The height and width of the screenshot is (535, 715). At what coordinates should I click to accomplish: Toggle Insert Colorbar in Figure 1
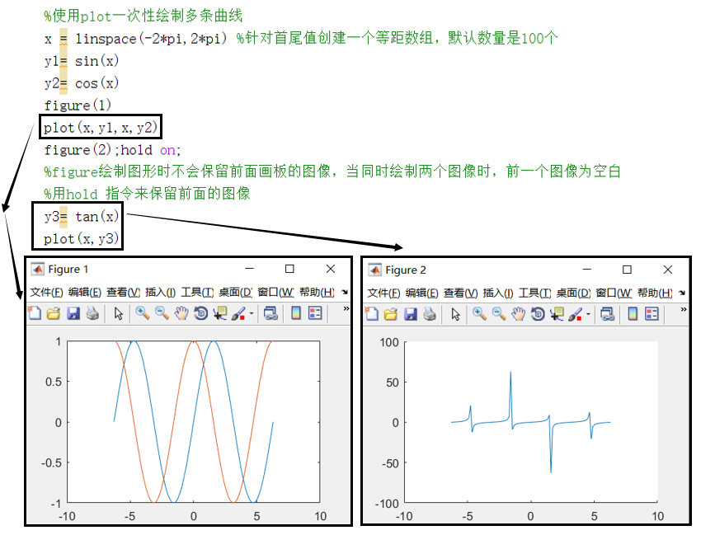coord(295,313)
